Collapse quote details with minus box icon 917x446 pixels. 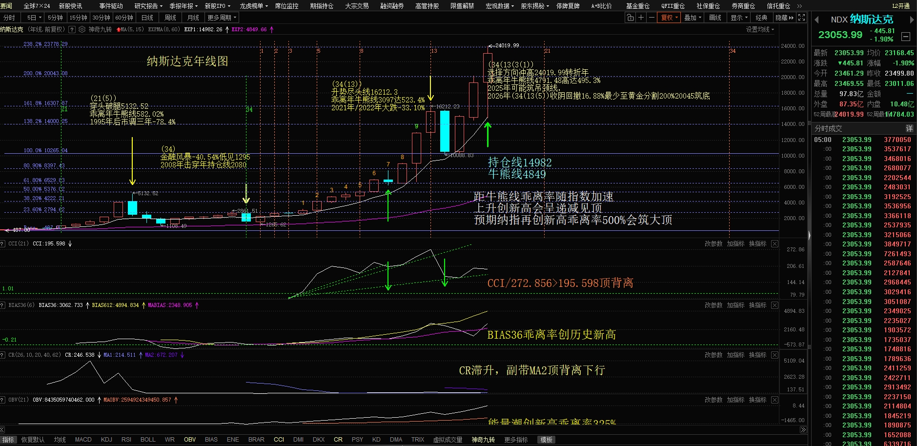pyautogui.click(x=906, y=36)
